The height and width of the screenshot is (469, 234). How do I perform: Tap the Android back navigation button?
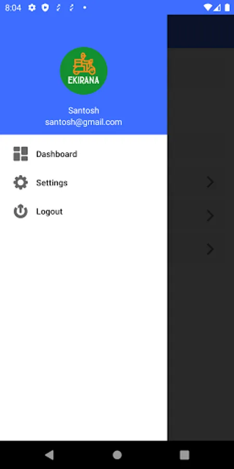(x=49, y=454)
